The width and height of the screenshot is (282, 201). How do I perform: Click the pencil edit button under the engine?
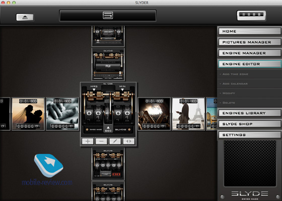point(115,141)
